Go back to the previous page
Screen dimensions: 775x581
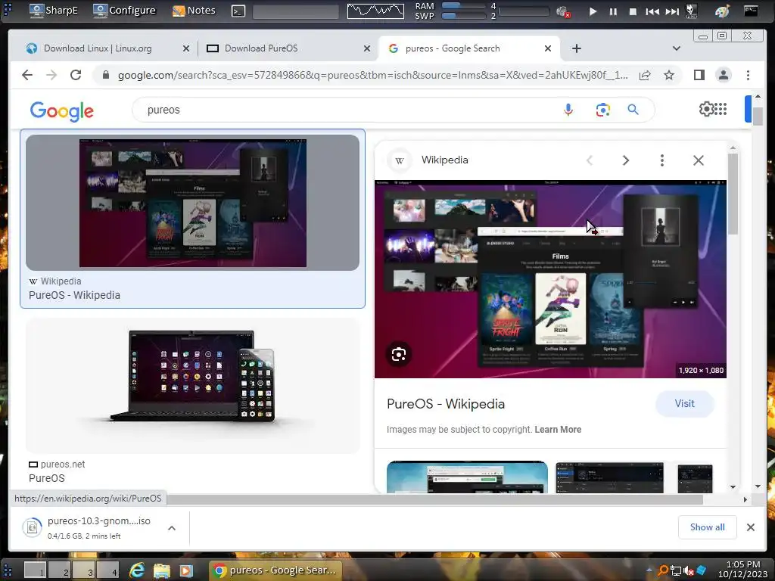(x=27, y=75)
